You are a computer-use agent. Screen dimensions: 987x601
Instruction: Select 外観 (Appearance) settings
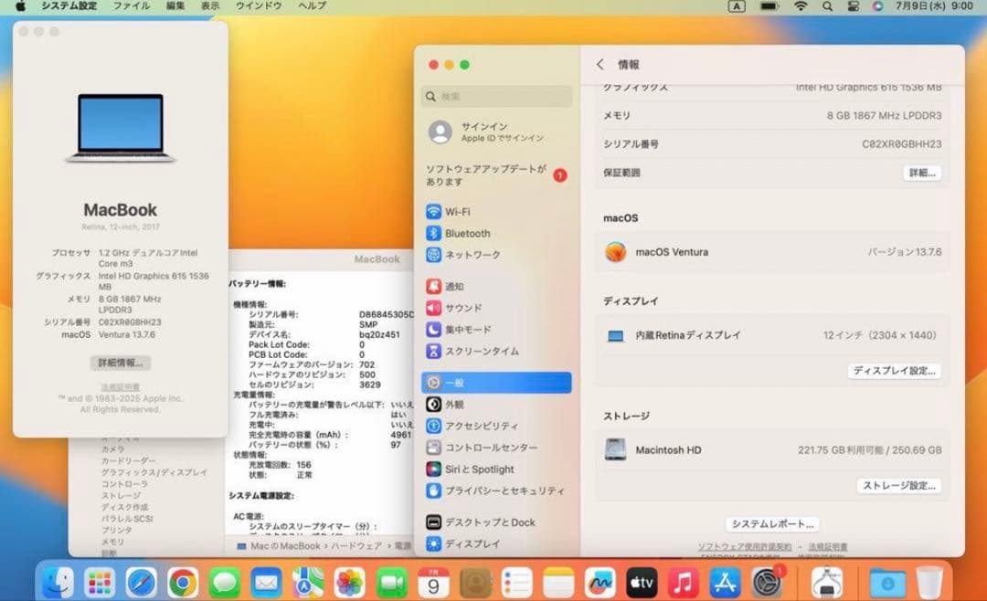click(456, 404)
